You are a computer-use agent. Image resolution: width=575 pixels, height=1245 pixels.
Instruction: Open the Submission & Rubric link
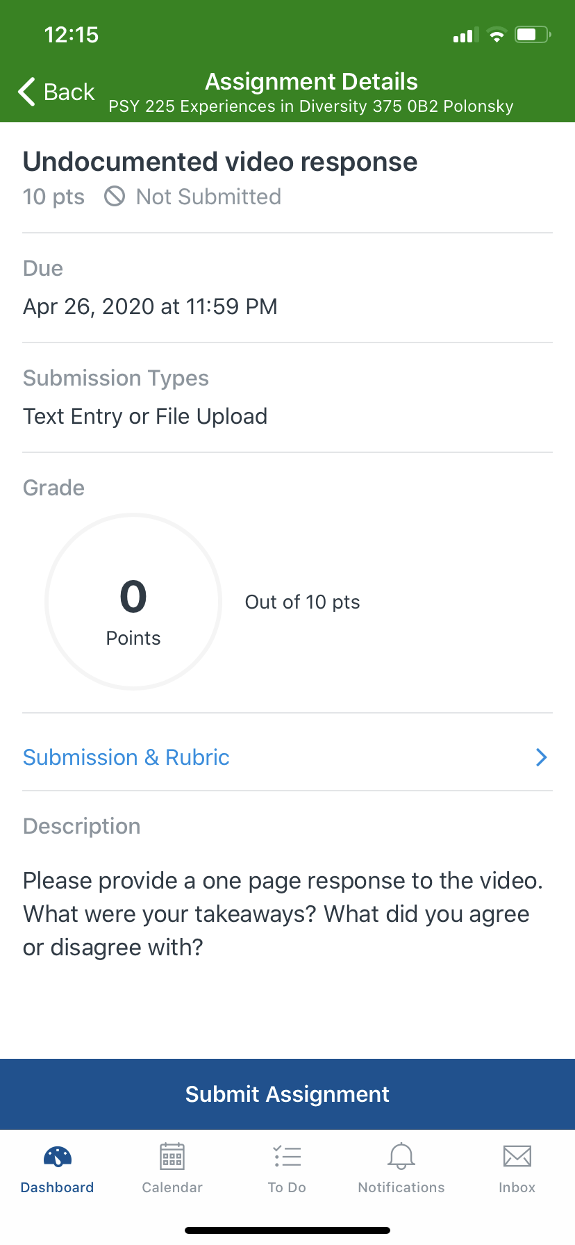(x=126, y=757)
